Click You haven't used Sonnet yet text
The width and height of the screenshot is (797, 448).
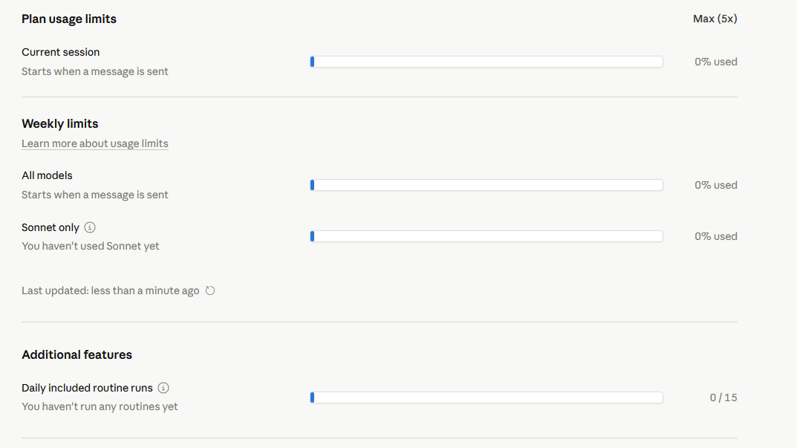pos(90,246)
